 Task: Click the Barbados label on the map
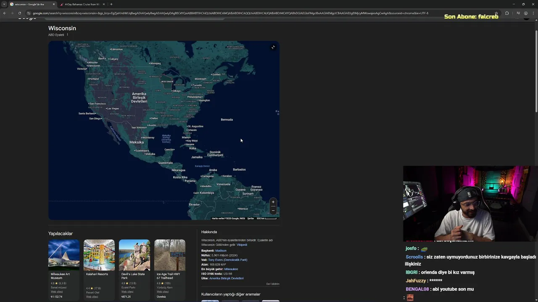point(239,169)
